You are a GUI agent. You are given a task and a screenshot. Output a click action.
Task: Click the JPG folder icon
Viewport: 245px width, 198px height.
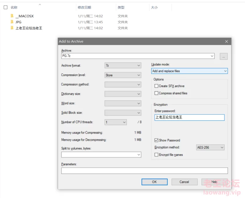pos(12,22)
